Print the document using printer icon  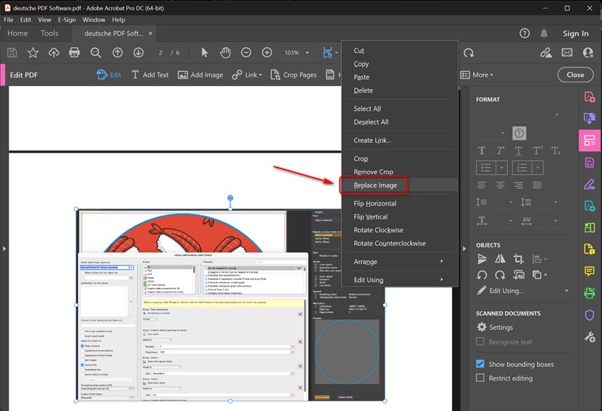point(74,53)
